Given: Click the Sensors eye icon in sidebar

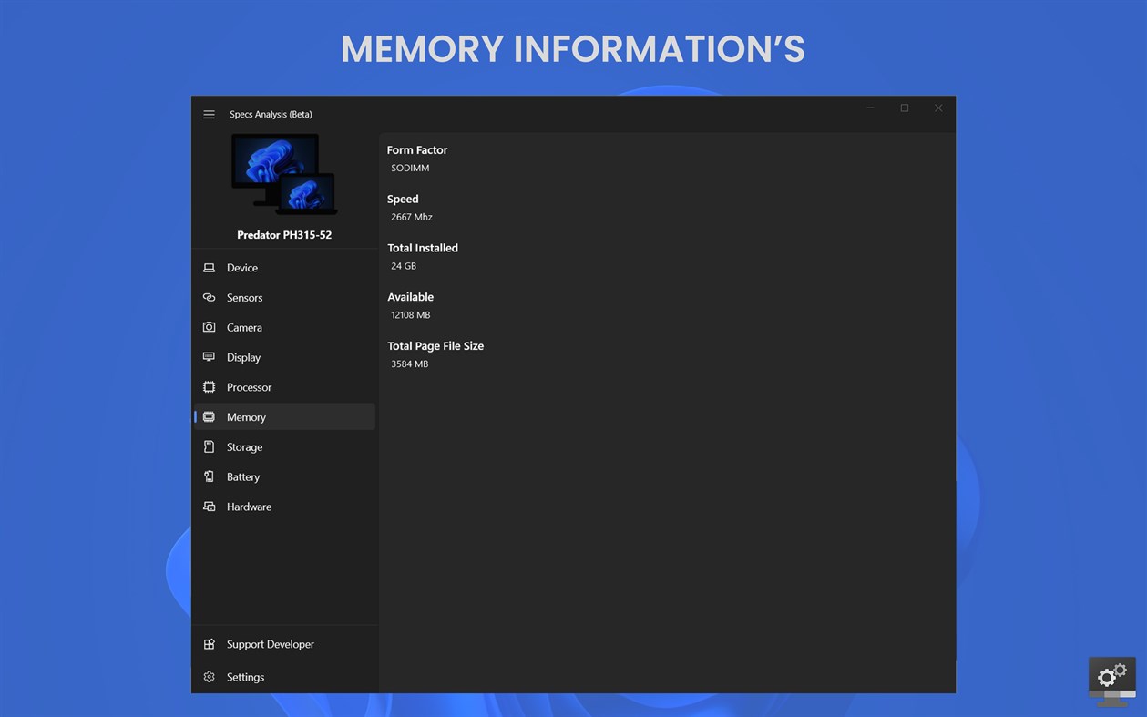Looking at the screenshot, I should pyautogui.click(x=210, y=297).
